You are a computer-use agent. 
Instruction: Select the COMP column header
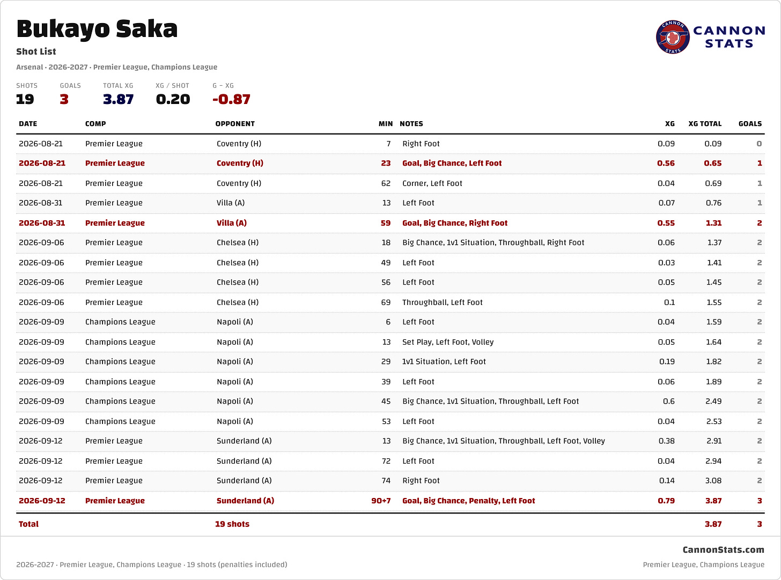click(95, 124)
